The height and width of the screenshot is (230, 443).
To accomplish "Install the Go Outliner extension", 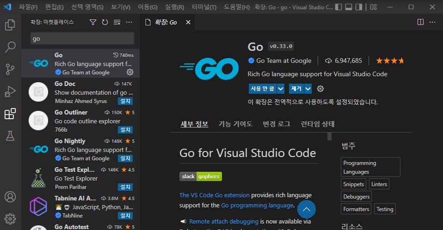I will click(x=125, y=129).
